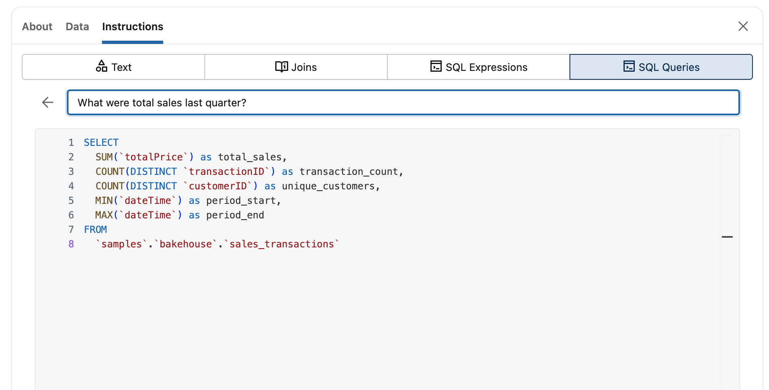
Task: Place cursor on the SELECT keyword
Action: (x=101, y=142)
